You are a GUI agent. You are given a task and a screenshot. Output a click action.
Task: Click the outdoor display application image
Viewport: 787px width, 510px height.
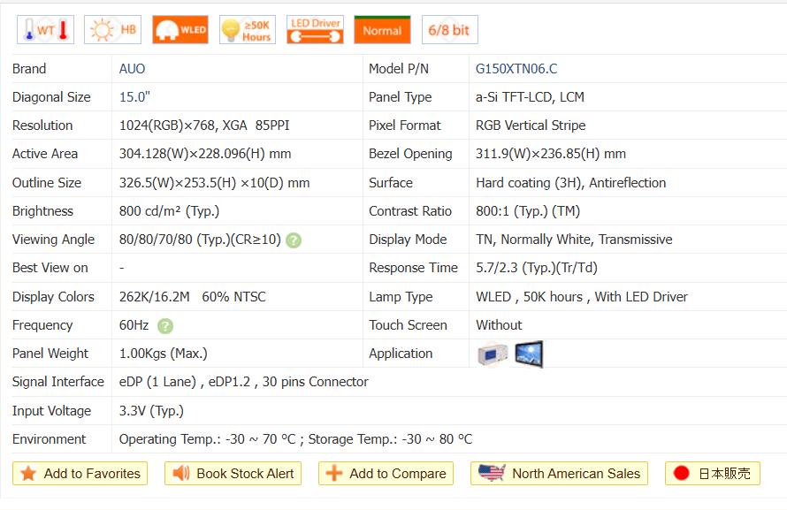click(529, 354)
